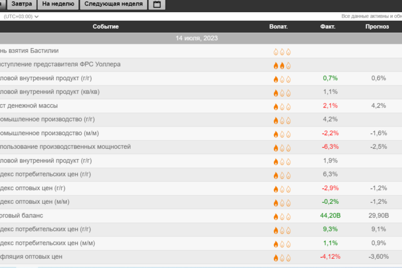The image size is (402, 268).
Task: Select the forecast value 29,90B
Action: [379, 216]
